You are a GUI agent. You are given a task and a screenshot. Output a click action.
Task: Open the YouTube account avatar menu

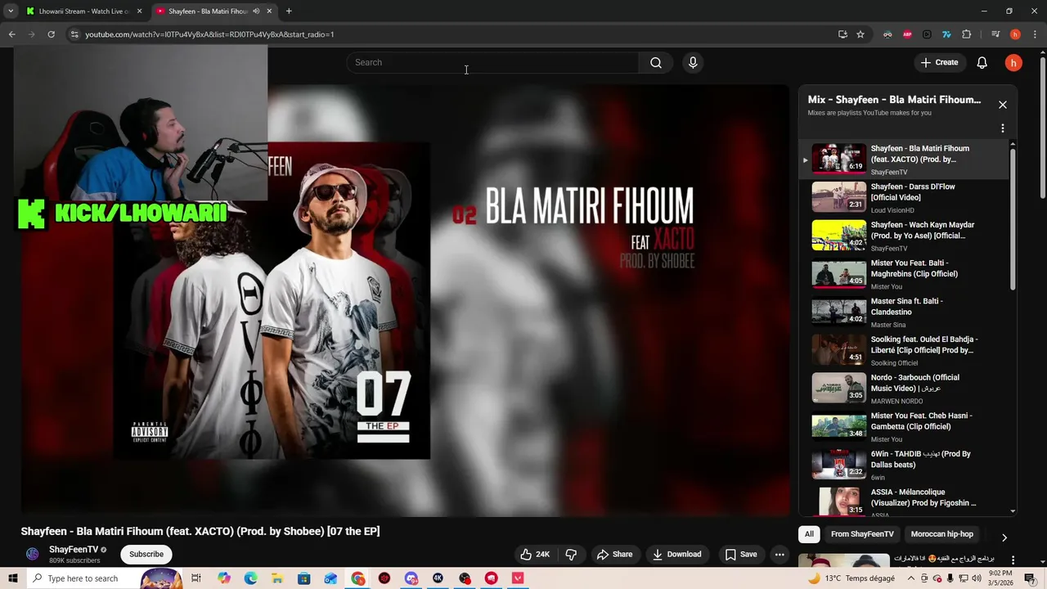click(x=1013, y=63)
